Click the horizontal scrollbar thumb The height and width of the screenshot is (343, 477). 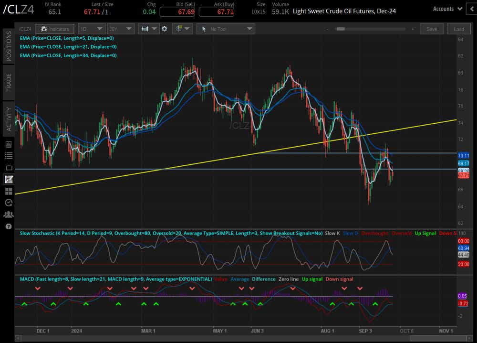437,338
